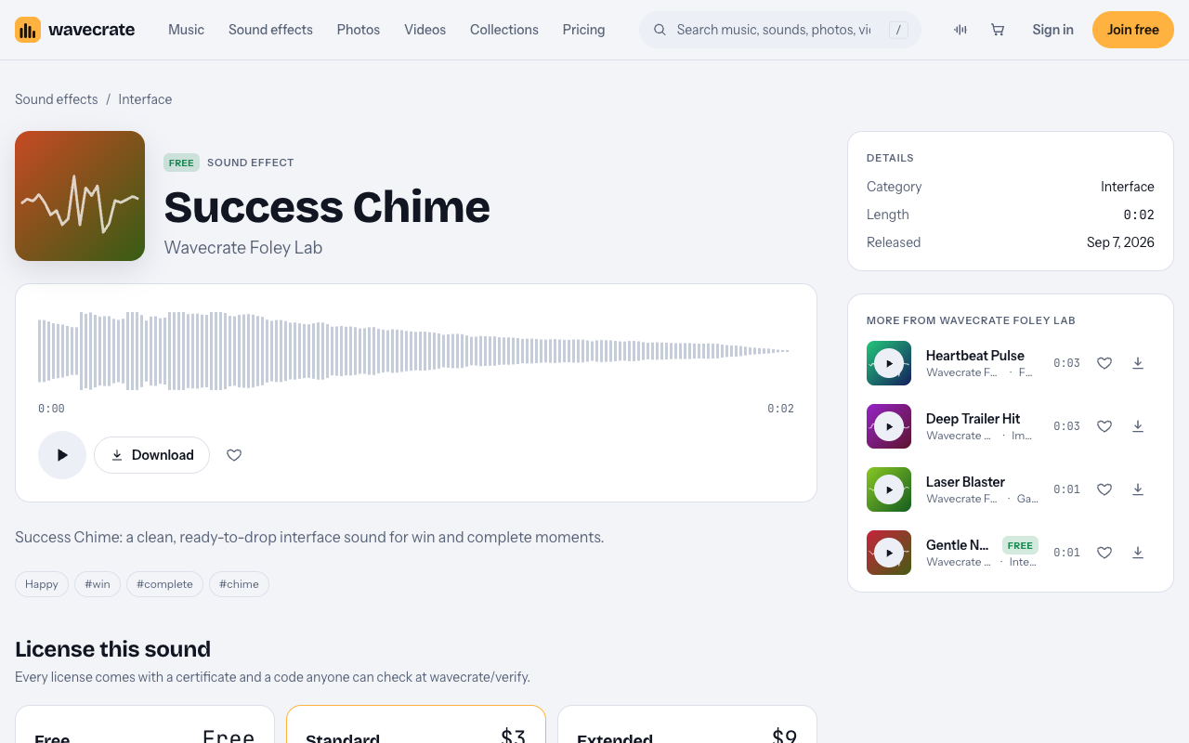Favorite Success Chime with the heart icon
The height and width of the screenshot is (743, 1189).
234,455
